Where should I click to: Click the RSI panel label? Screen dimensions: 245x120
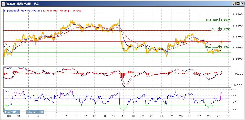click(6, 91)
